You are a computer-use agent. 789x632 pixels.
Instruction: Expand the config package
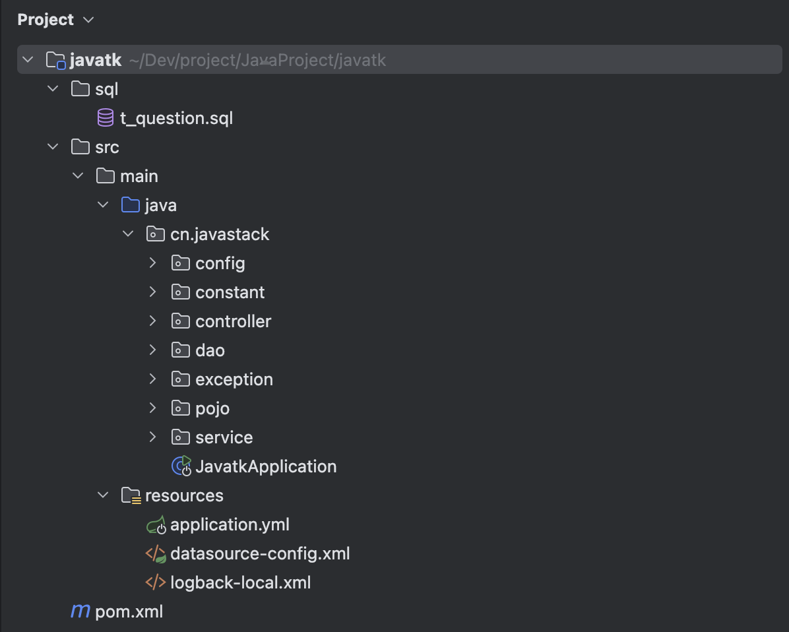pos(153,263)
